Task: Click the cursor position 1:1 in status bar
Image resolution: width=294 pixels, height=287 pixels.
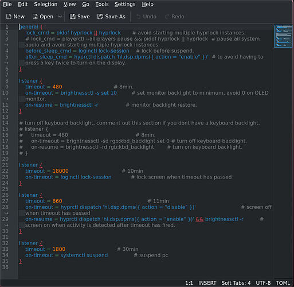Action: (x=189, y=283)
